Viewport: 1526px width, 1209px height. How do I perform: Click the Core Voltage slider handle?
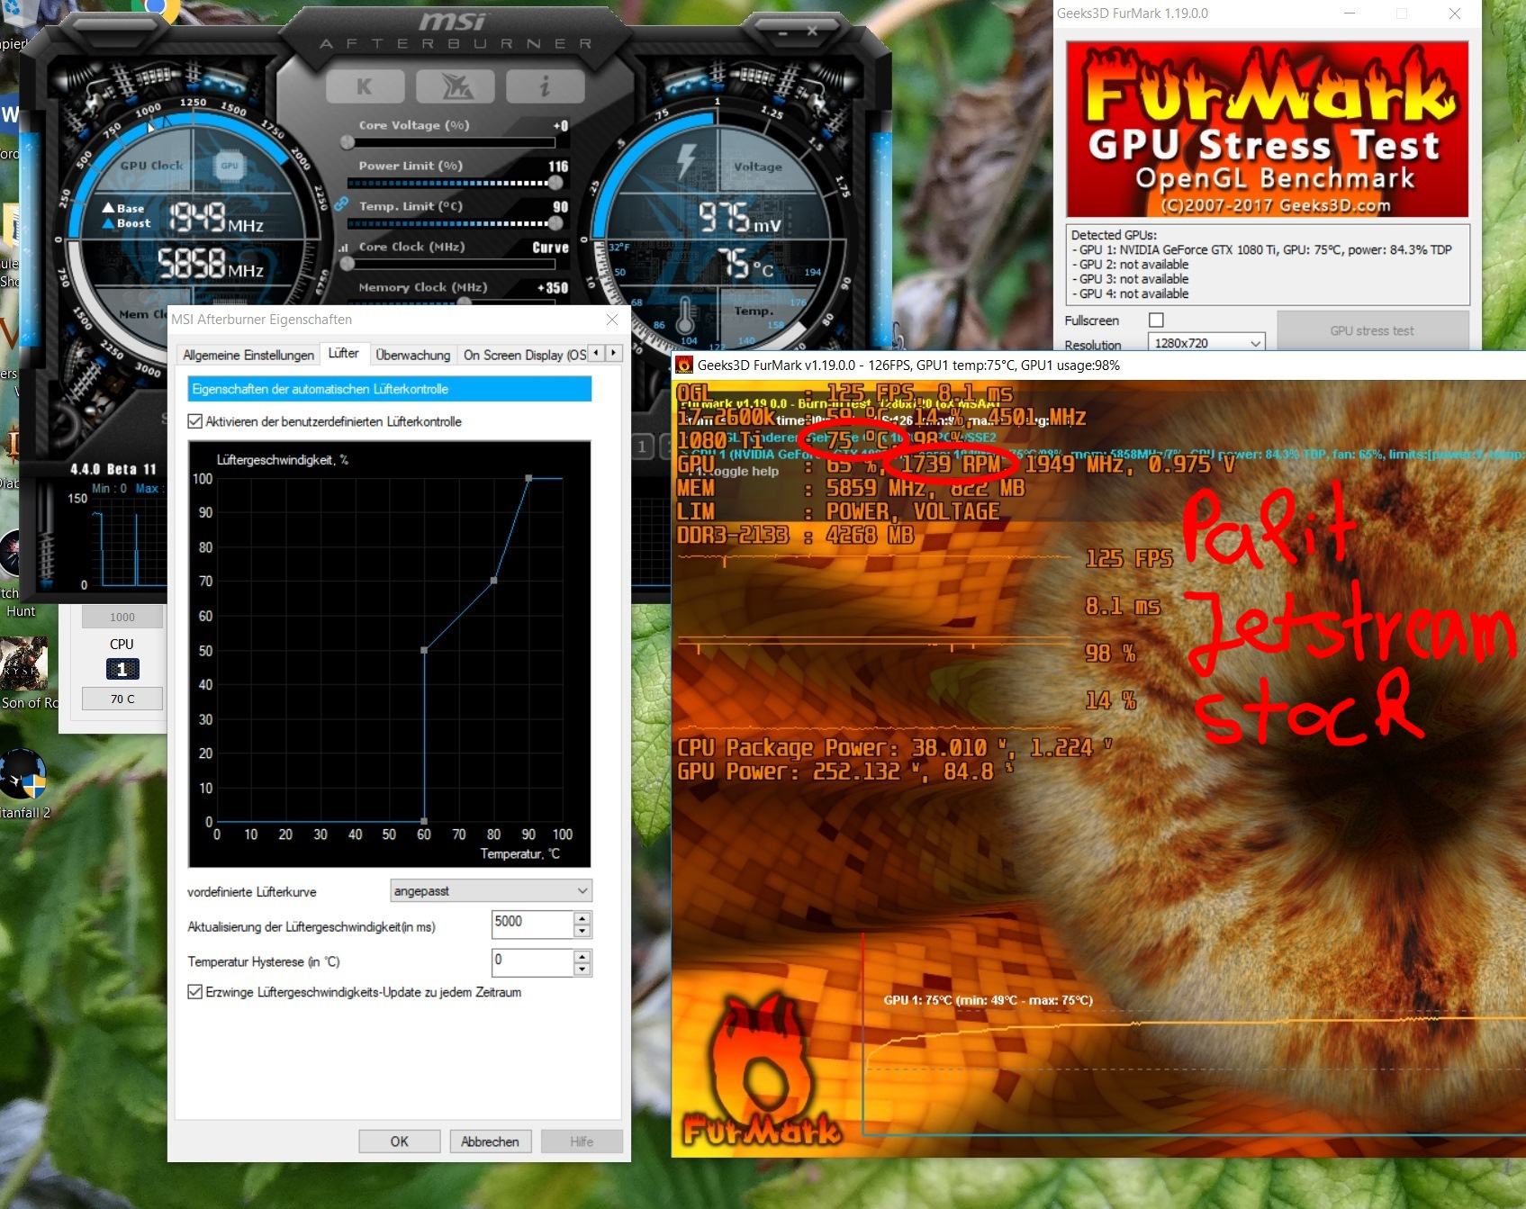(348, 142)
